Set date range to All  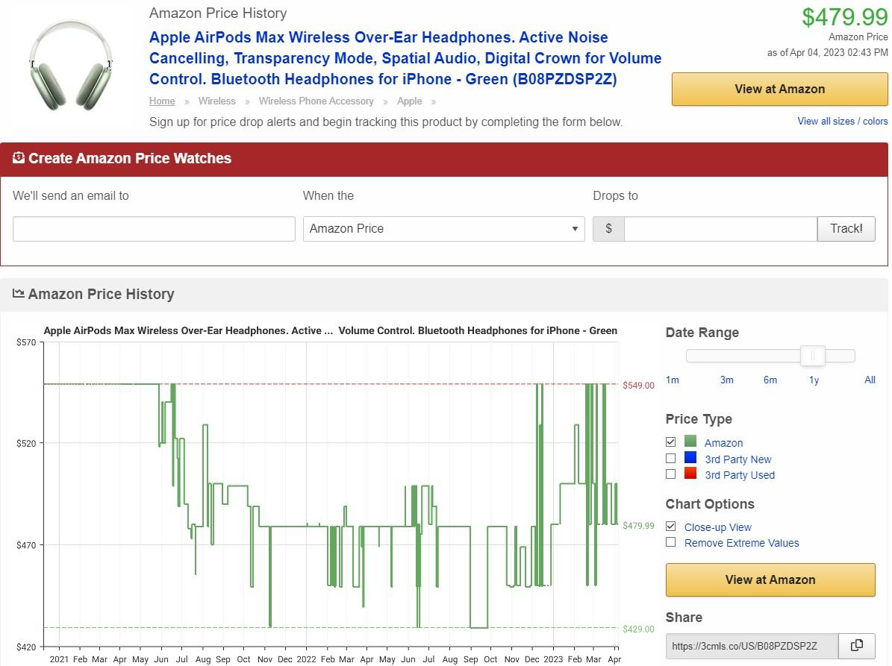[870, 380]
